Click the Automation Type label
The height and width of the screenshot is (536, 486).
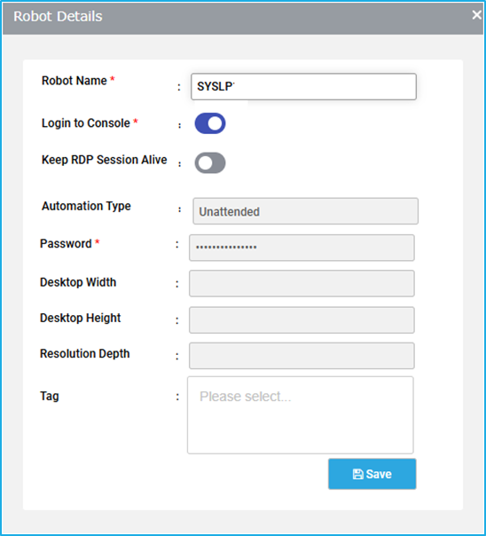[x=86, y=206]
